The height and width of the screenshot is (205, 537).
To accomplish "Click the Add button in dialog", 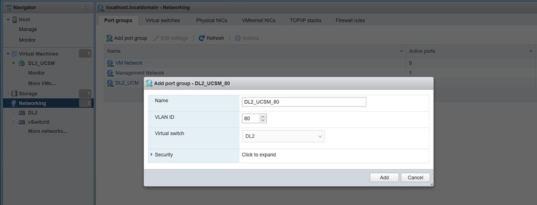I will 384,178.
